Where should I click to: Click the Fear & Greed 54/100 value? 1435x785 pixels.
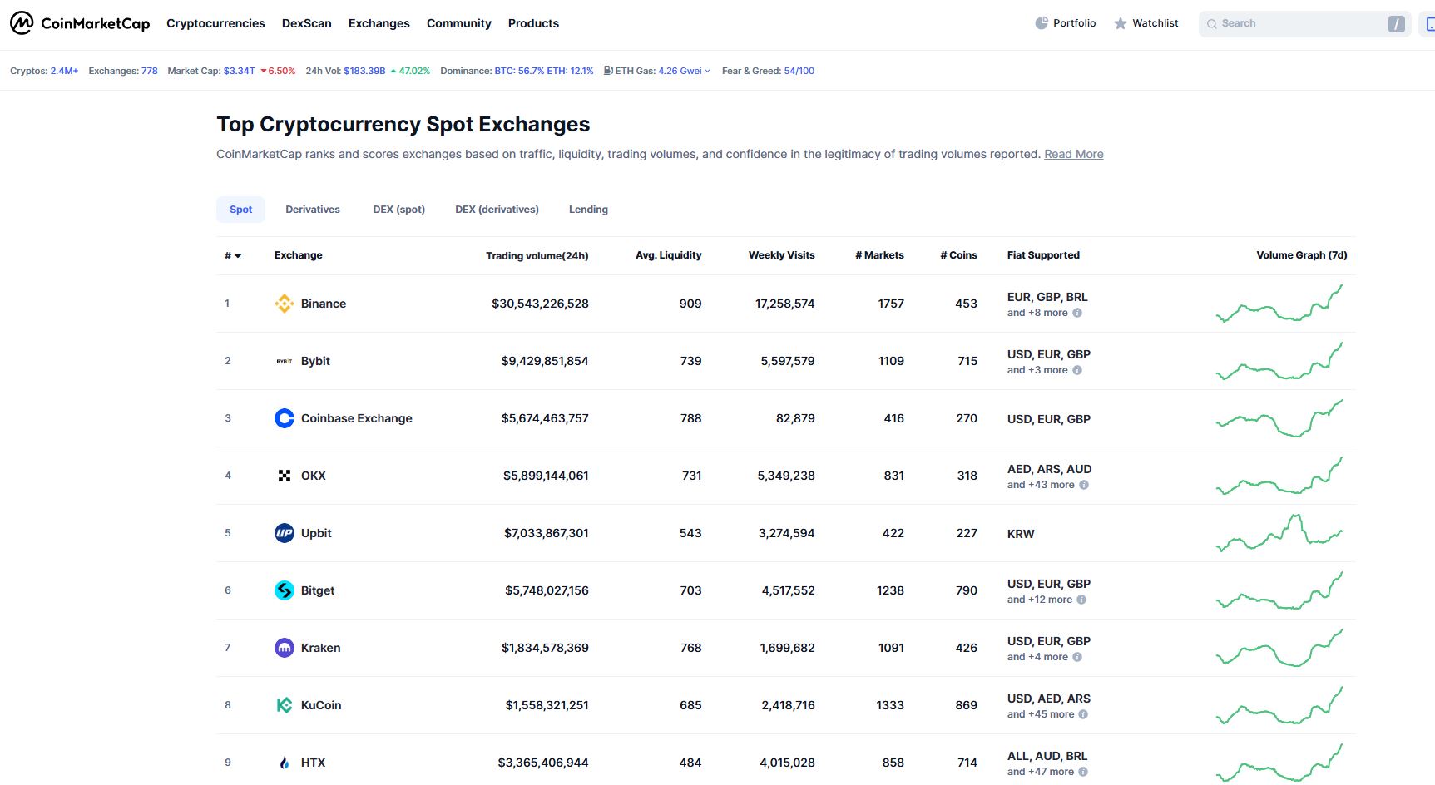(x=799, y=71)
